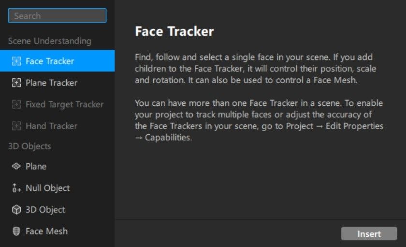Choose the Null Object entry
The width and height of the screenshot is (406, 247).
pos(57,188)
